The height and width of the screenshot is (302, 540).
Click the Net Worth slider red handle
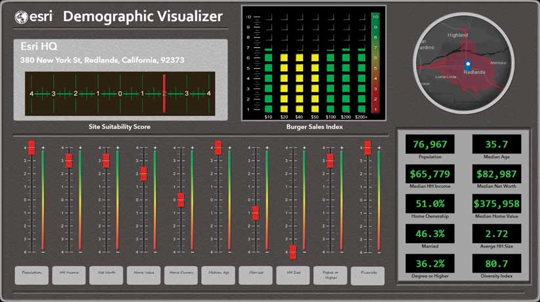(x=106, y=160)
